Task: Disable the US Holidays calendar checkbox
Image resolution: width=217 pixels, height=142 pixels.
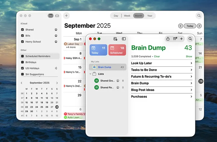Action: (23, 68)
